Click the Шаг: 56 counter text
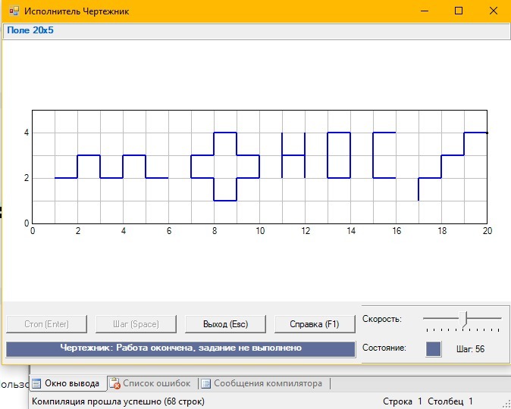Image resolution: width=511 pixels, height=409 pixels. [x=470, y=349]
